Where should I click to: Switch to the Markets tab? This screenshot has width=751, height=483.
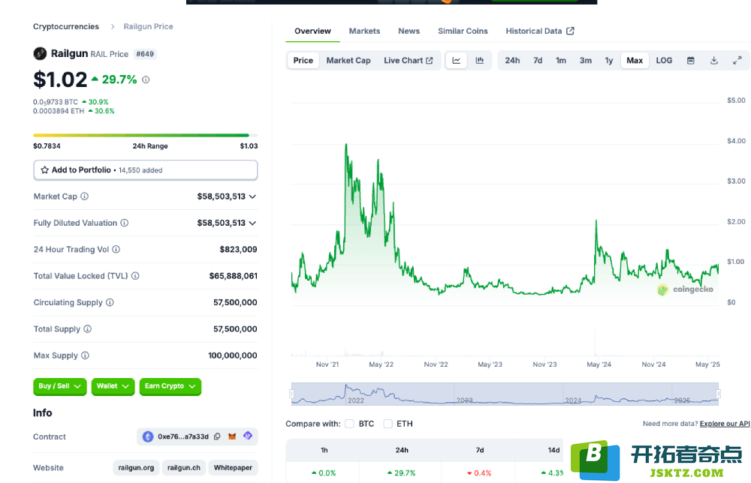pos(364,31)
